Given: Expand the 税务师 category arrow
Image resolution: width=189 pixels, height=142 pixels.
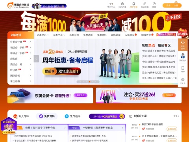Looking at the screenshot, I should tap(30, 58).
